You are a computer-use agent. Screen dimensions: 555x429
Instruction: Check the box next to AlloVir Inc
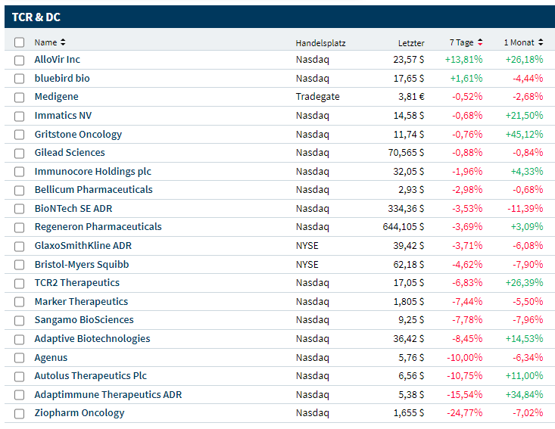19,60
